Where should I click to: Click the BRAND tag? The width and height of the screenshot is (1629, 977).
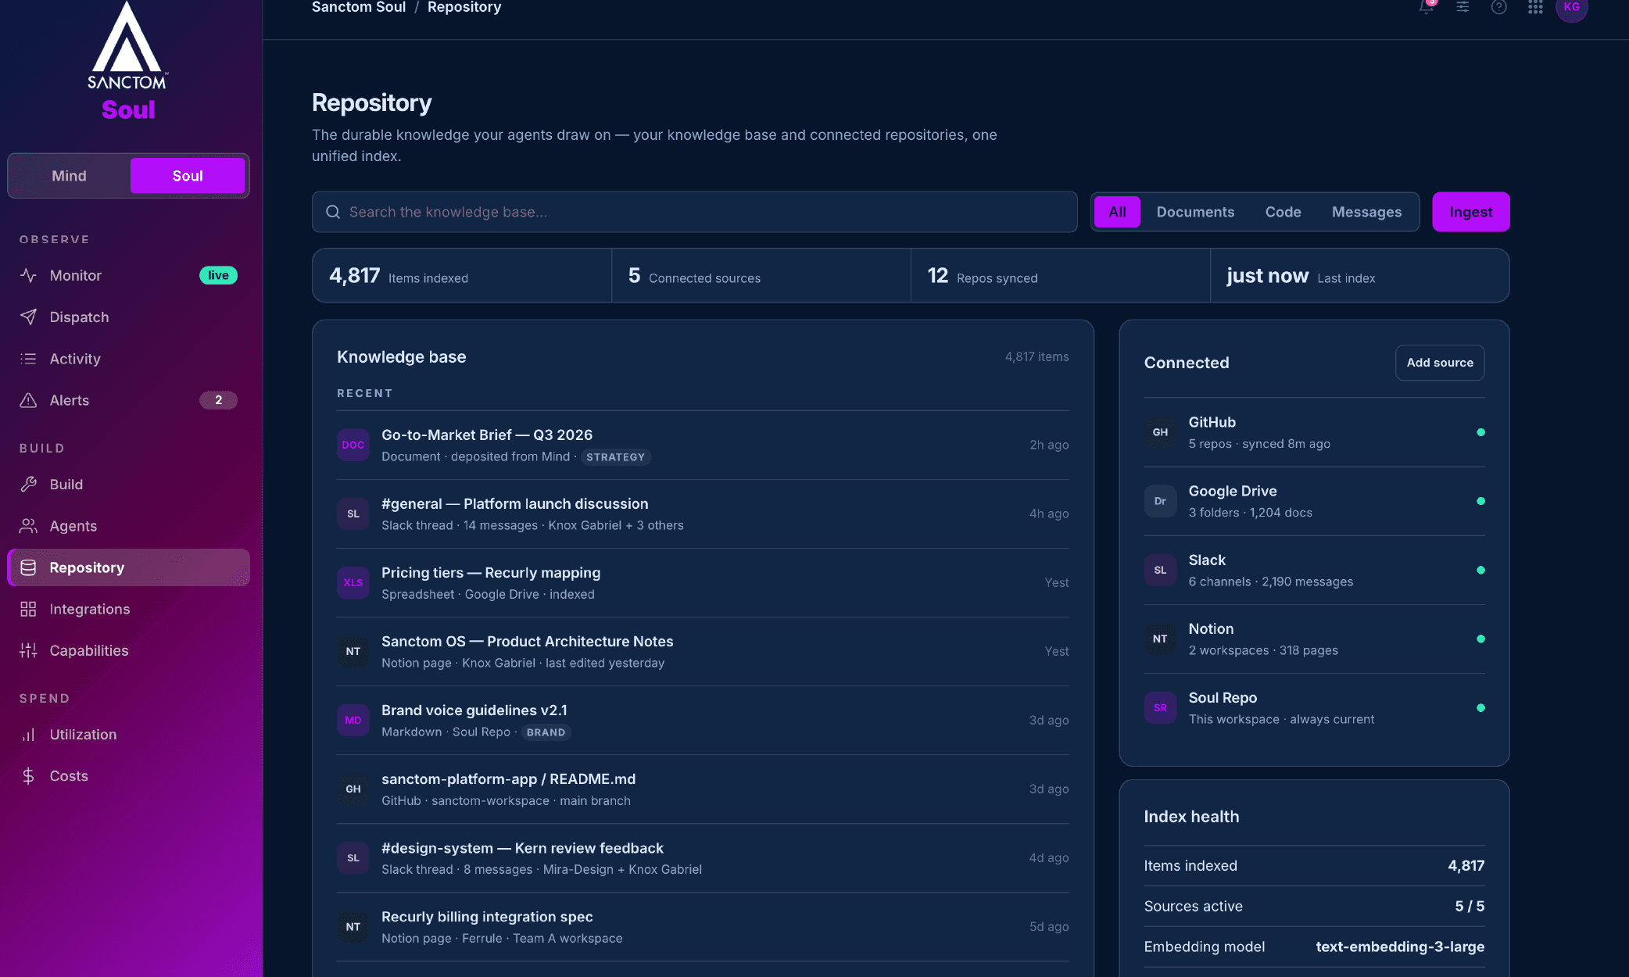(x=546, y=732)
